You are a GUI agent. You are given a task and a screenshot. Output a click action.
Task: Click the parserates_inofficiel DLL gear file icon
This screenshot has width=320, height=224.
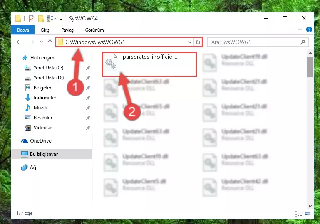[x=111, y=63]
